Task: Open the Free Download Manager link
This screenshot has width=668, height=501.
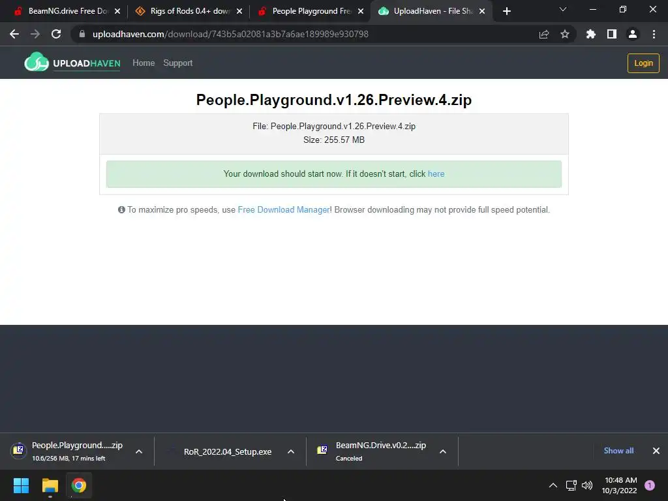Action: (284, 209)
